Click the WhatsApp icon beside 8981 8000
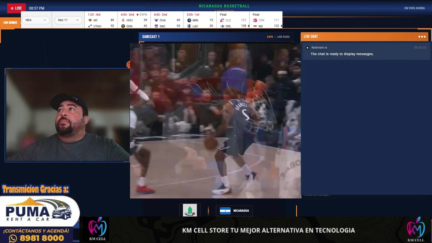 [x=13, y=238]
